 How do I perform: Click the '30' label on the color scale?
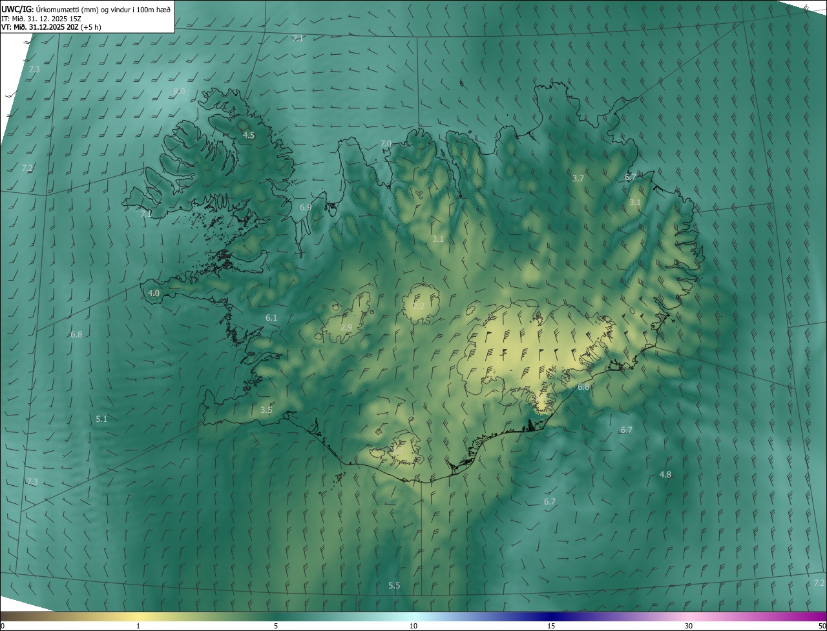click(x=689, y=626)
